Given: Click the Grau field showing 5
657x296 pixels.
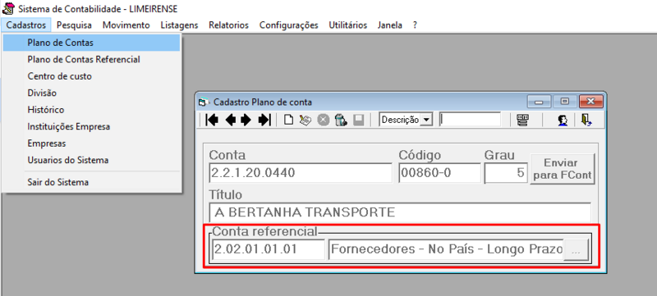Looking at the screenshot, I should coord(506,173).
